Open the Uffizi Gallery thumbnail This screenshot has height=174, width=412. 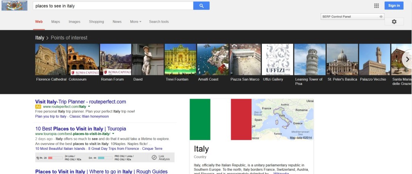pyautogui.click(x=278, y=59)
